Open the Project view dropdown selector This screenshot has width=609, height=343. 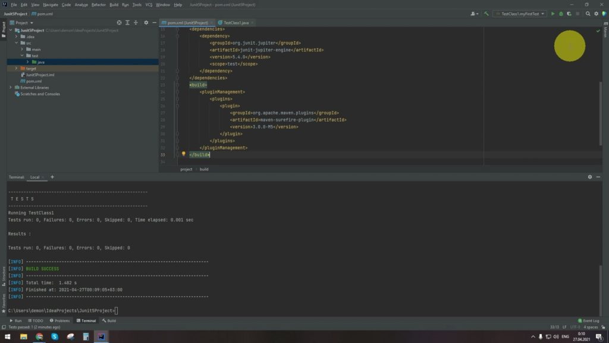(21, 23)
